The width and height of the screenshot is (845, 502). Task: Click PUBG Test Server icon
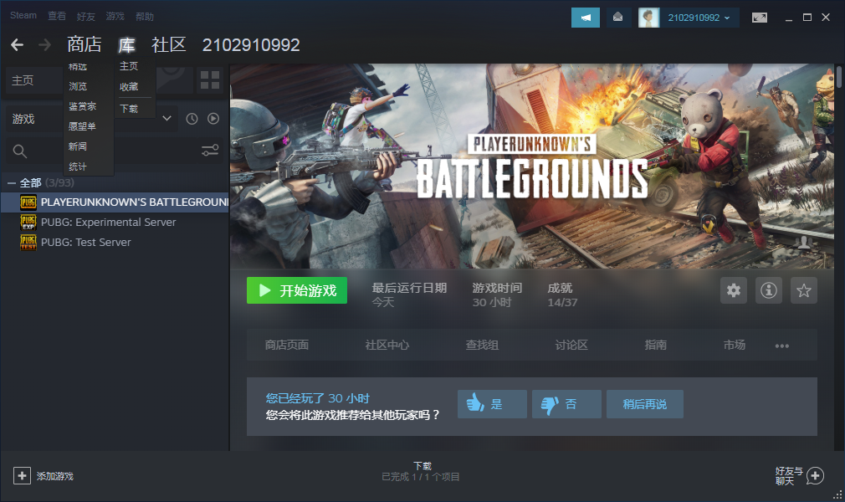point(28,242)
